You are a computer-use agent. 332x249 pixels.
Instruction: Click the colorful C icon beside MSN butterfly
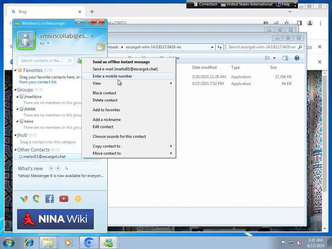(36, 199)
